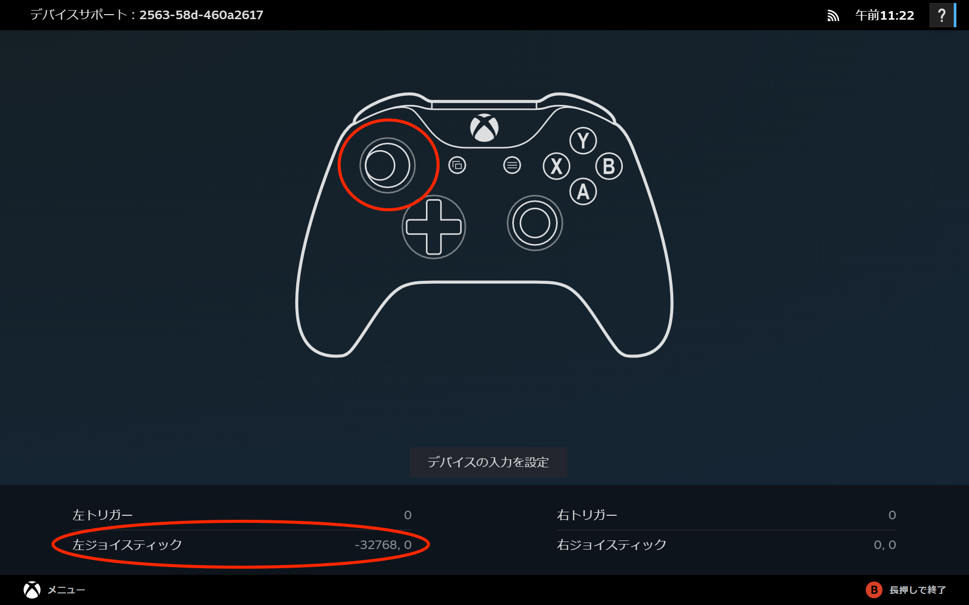969x605 pixels.
Task: Click the B button on the controller diagram
Action: tap(609, 166)
